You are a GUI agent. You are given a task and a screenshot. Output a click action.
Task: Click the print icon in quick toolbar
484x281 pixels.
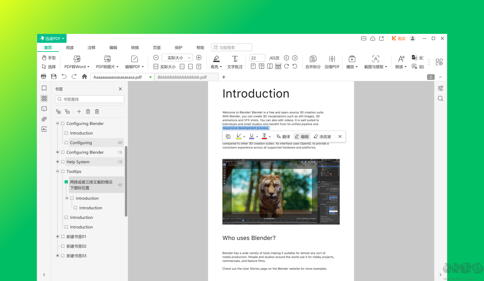pyautogui.click(x=44, y=77)
